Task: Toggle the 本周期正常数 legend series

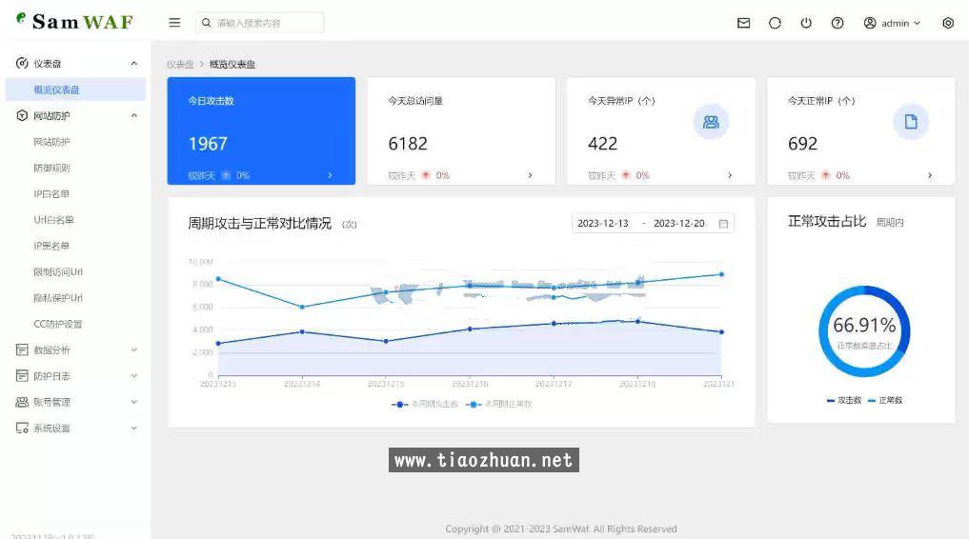Action: pos(498,405)
